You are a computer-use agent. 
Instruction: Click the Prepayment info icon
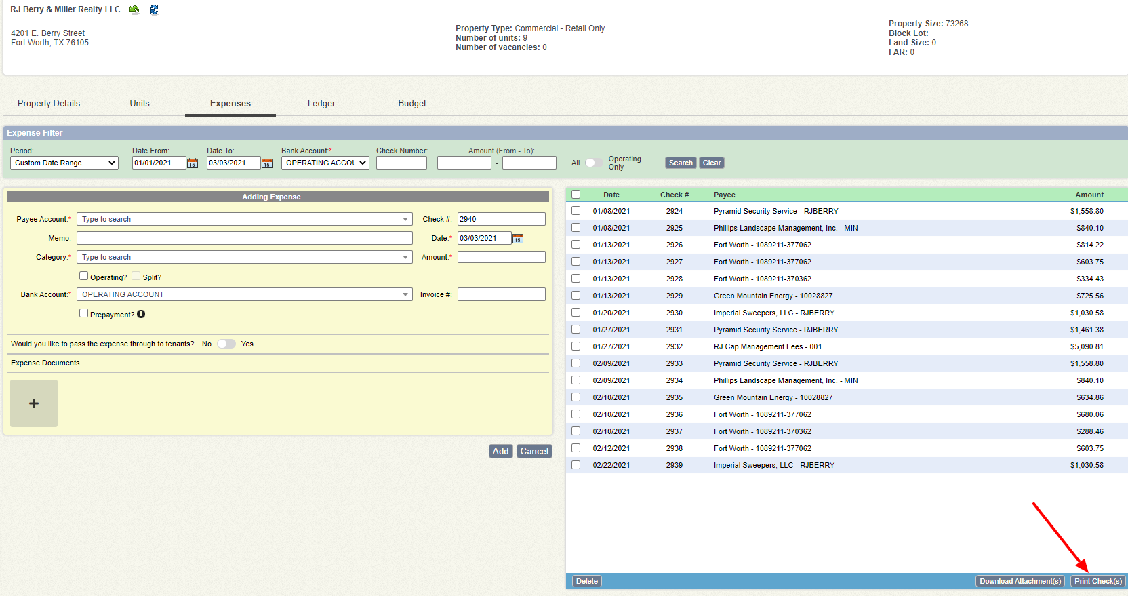[141, 314]
